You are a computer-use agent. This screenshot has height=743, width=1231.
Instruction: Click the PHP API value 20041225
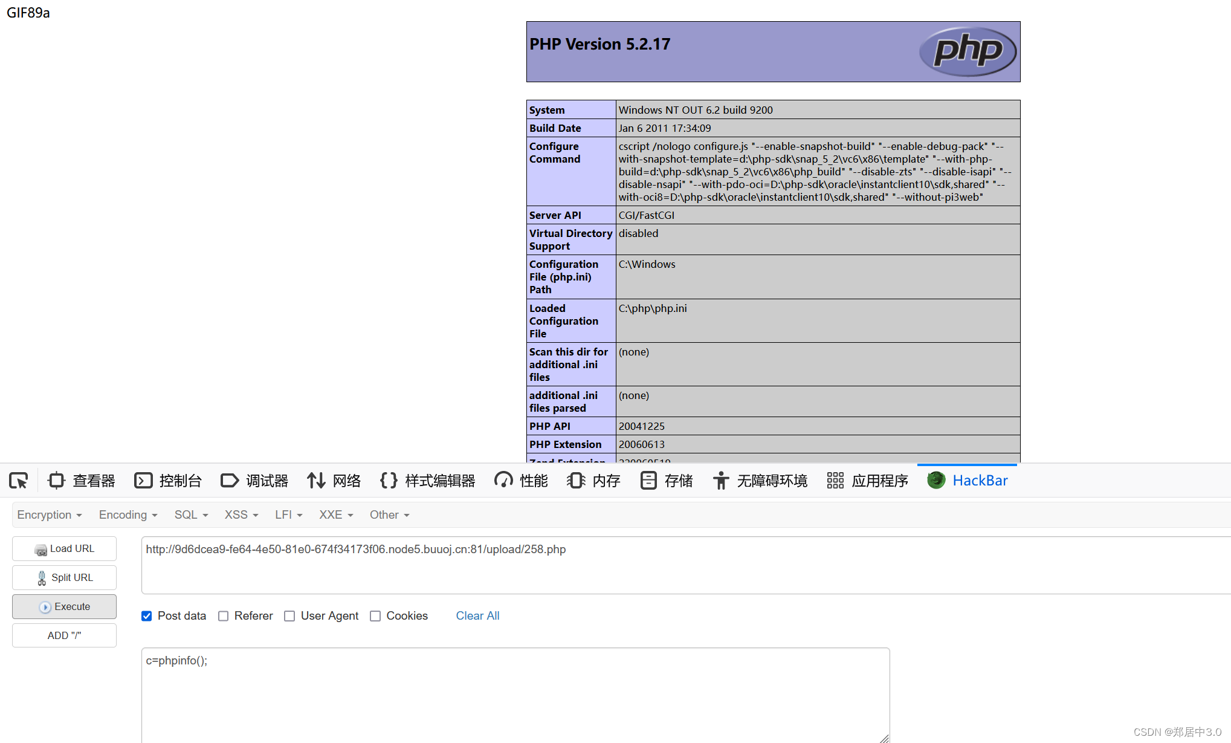click(x=641, y=426)
